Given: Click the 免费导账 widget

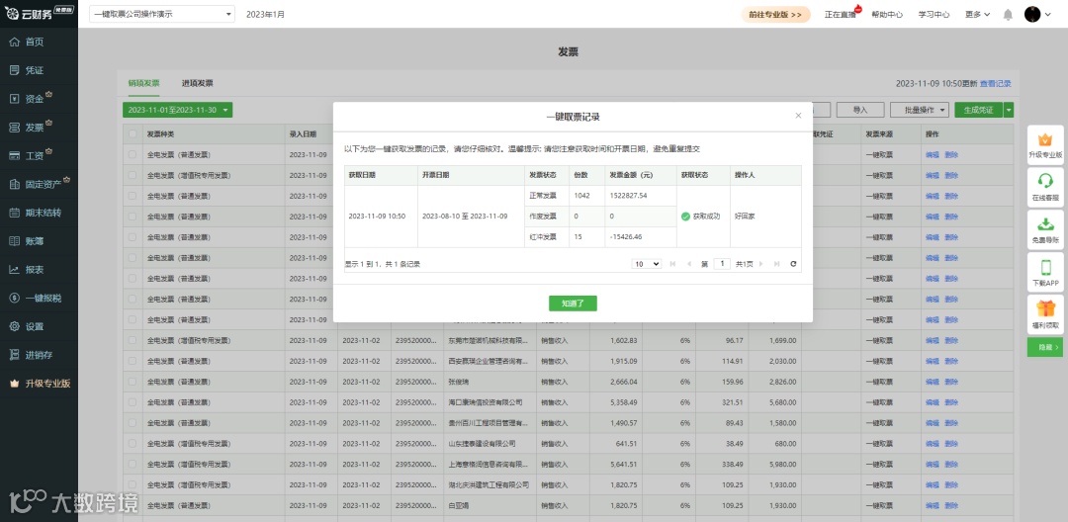Looking at the screenshot, I should [x=1045, y=230].
